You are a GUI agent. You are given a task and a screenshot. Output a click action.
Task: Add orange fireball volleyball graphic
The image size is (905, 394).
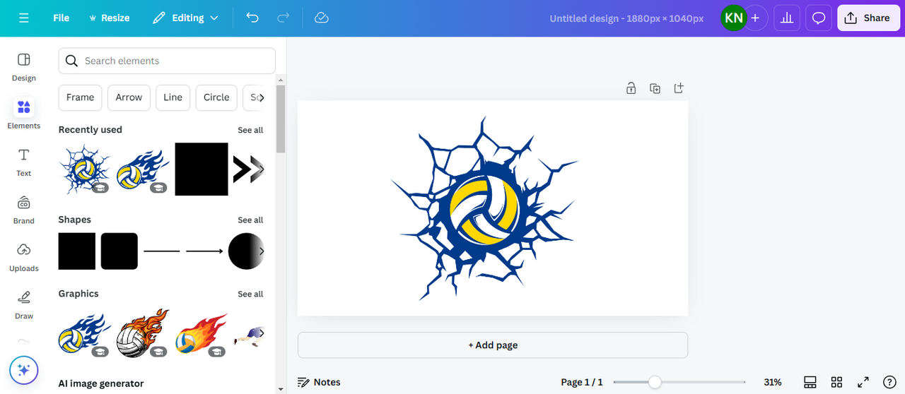click(202, 333)
